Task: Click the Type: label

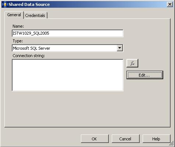Action: [18, 41]
